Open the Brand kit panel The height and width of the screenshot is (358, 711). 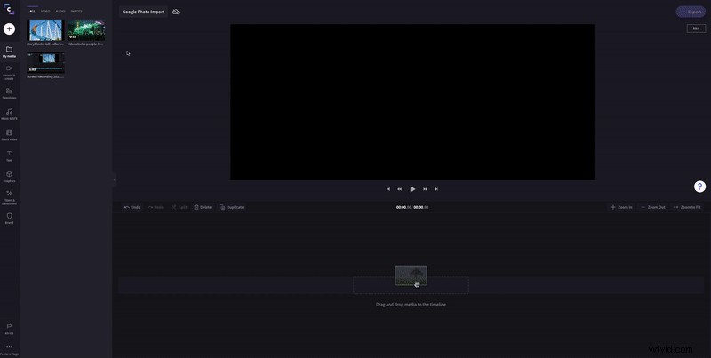tap(9, 217)
